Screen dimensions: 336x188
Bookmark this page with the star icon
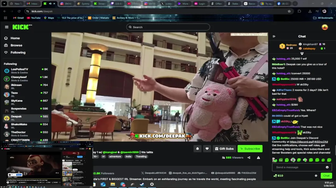pos(289,11)
